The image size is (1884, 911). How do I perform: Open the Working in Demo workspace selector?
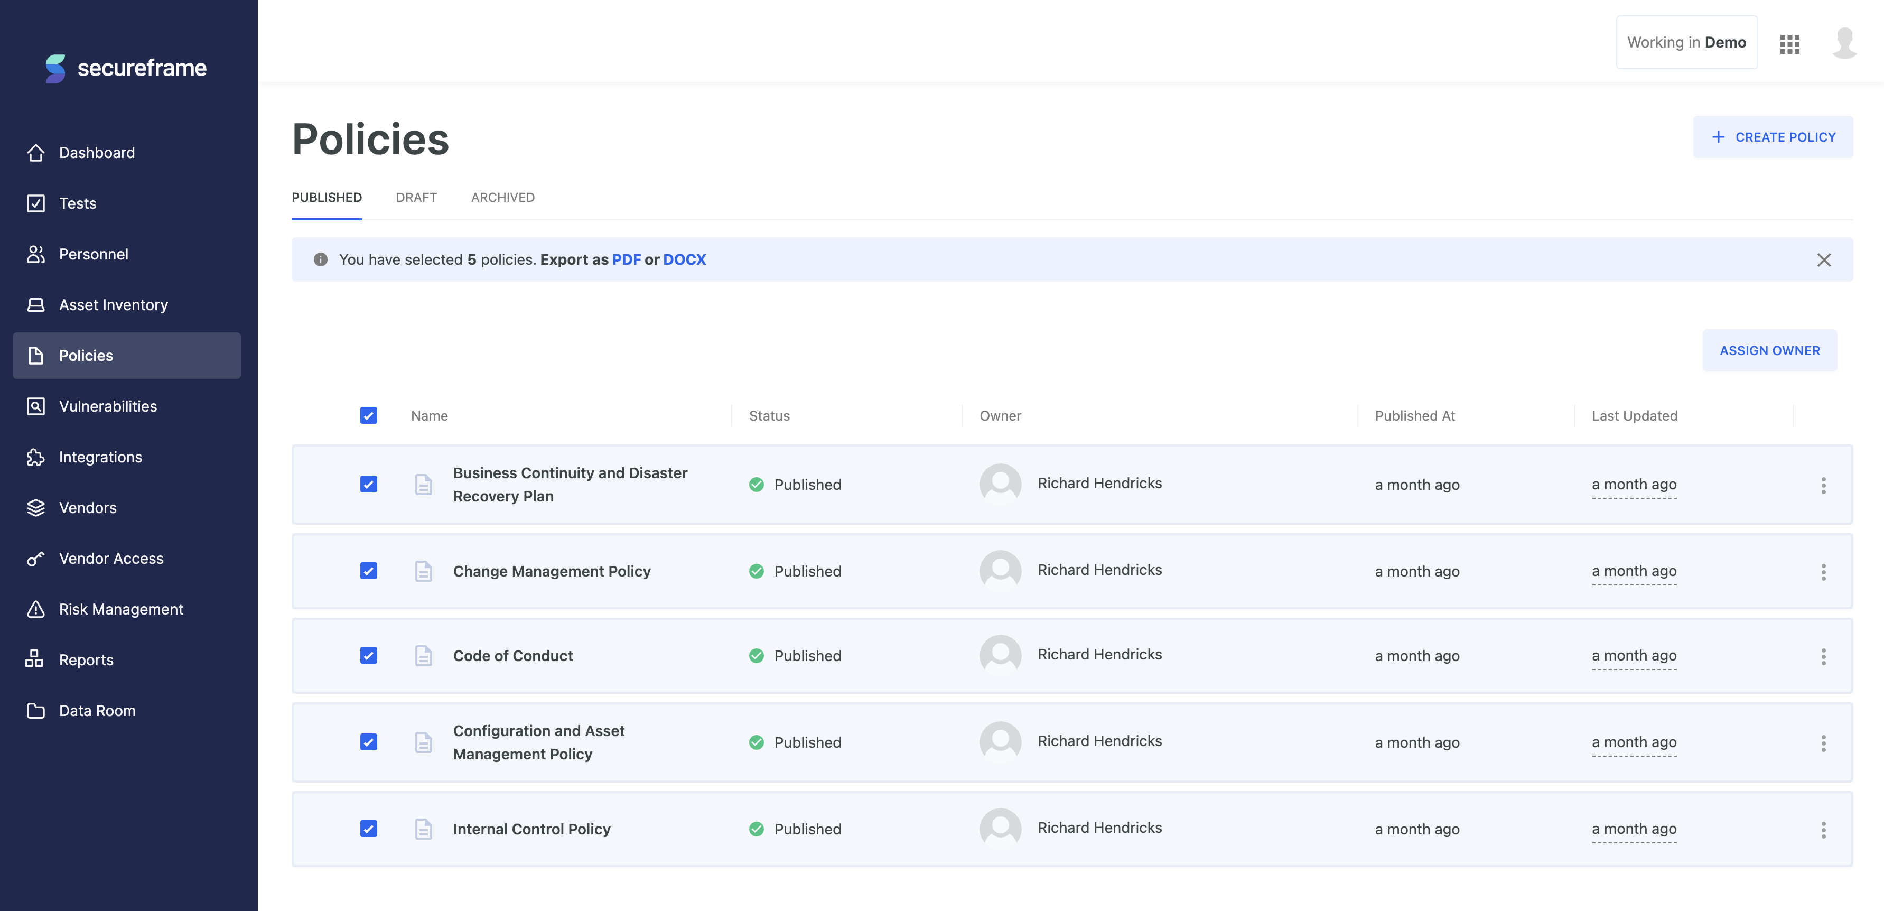[x=1686, y=42]
